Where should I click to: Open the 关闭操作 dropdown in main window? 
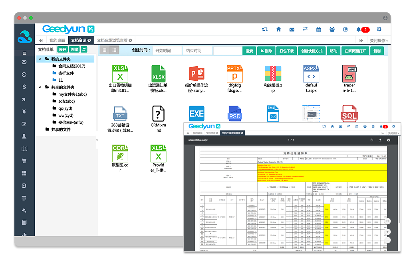[379, 41]
